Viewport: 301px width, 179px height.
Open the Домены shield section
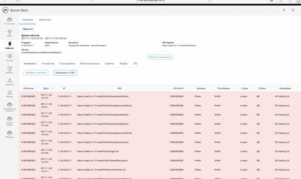click(x=9, y=70)
